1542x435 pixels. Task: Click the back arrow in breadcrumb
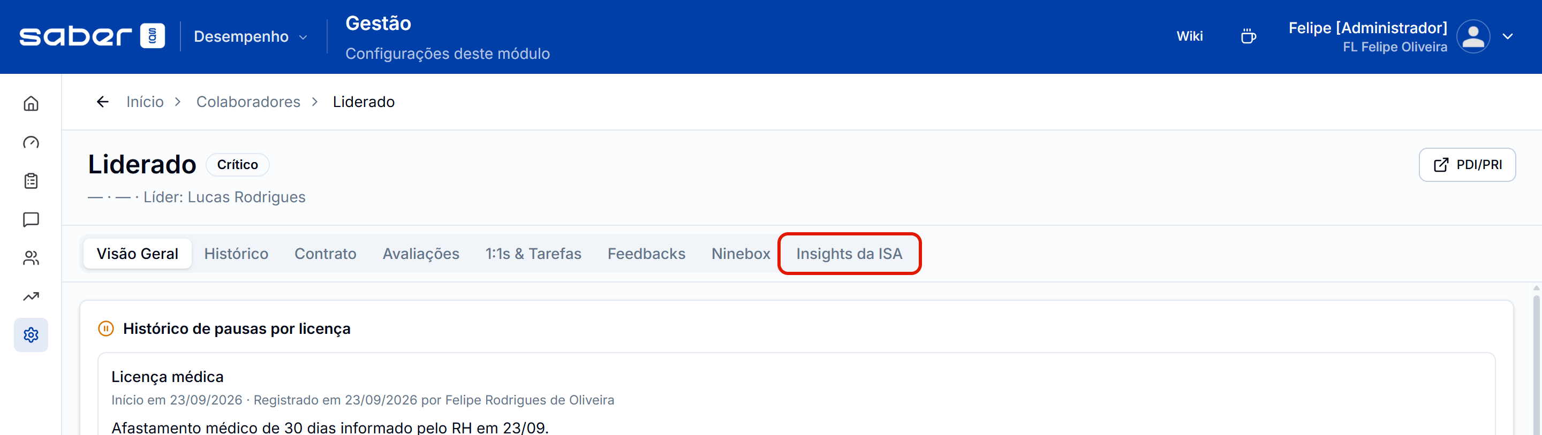(x=103, y=102)
